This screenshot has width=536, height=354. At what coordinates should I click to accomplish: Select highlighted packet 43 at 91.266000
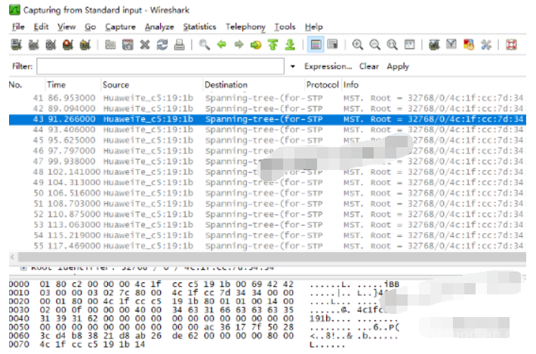tap(267, 119)
